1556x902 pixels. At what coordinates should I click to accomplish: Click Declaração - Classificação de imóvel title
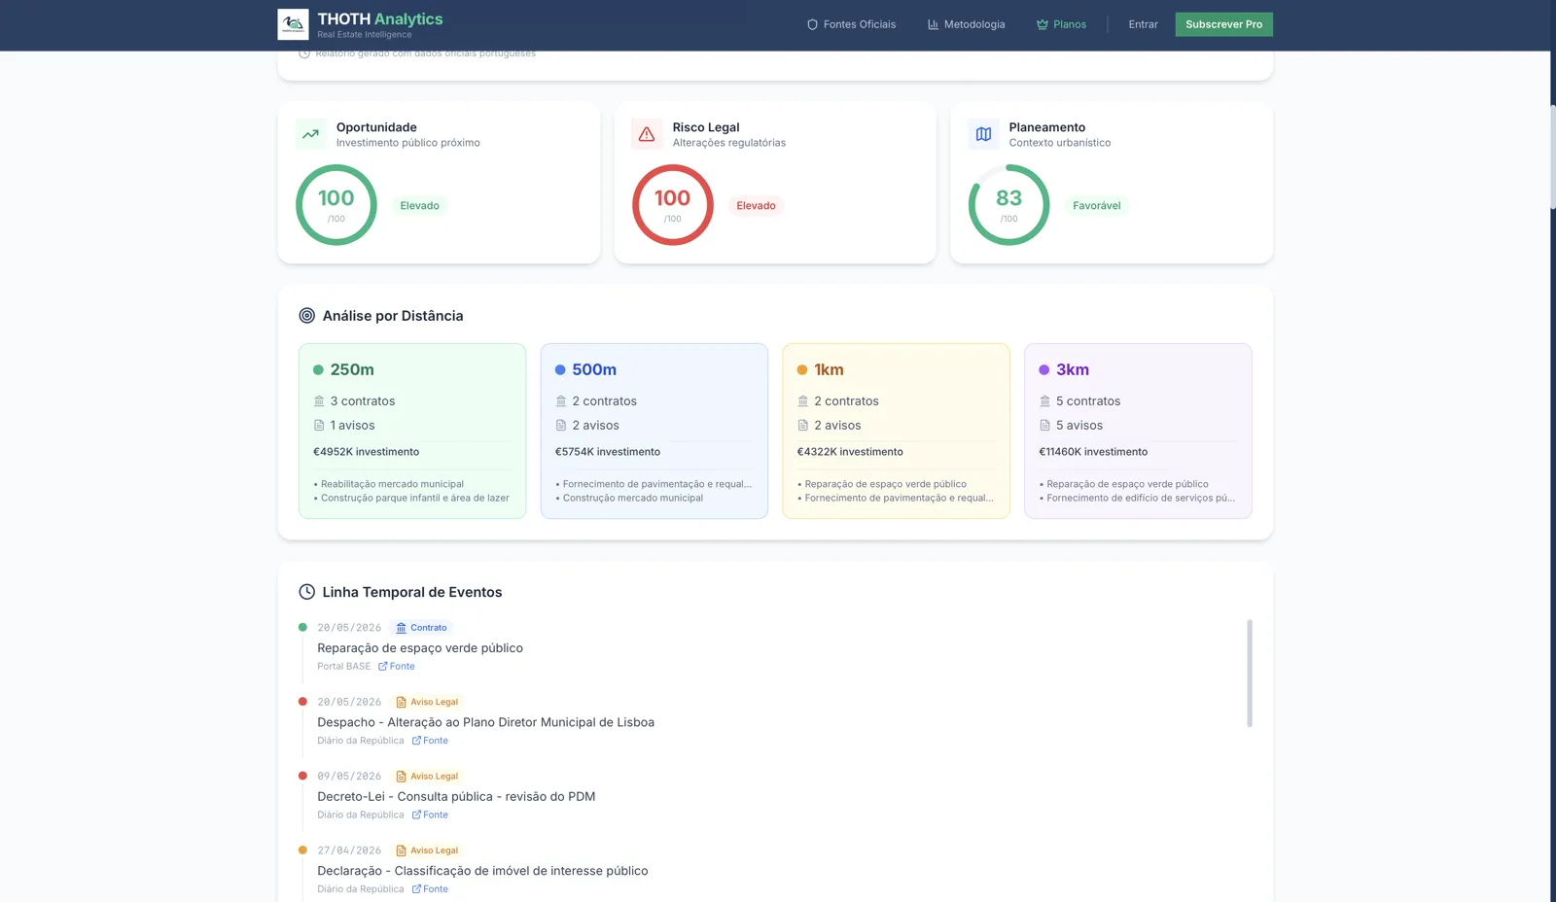[482, 872]
